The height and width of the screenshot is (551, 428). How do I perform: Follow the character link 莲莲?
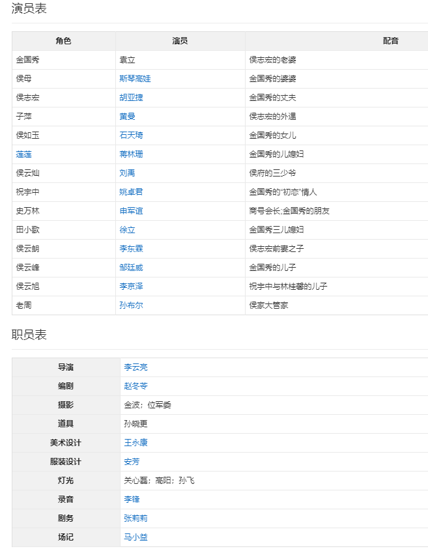pos(23,154)
